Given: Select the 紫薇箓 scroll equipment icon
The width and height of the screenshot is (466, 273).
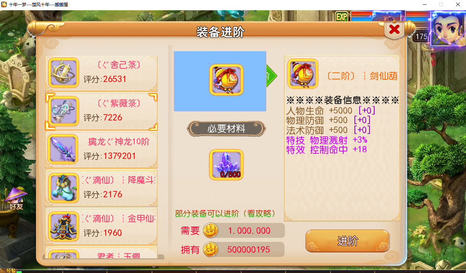Looking at the screenshot, I should (x=64, y=111).
